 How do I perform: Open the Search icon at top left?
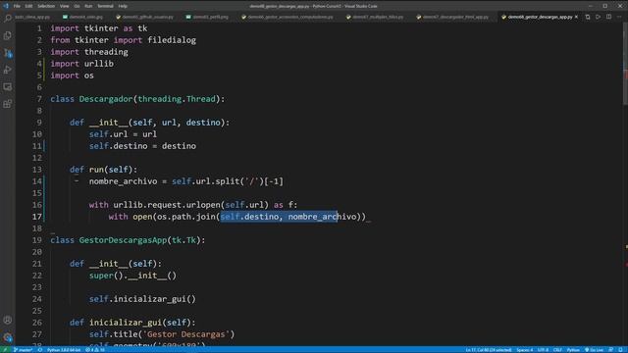[8, 18]
